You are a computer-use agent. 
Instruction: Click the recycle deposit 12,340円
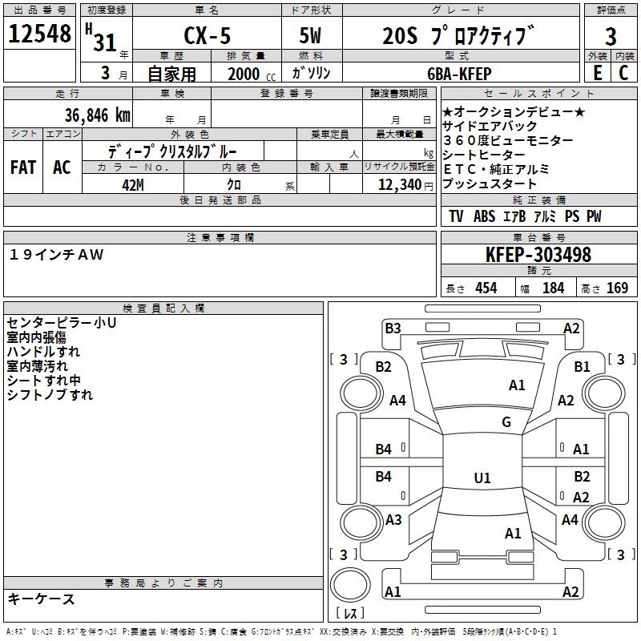pos(405,185)
